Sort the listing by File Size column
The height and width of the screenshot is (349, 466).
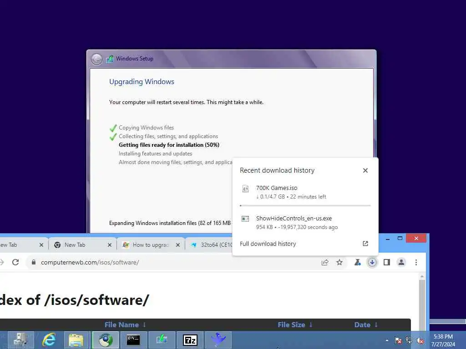[x=295, y=324]
